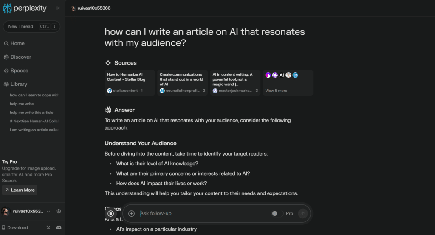Click the Spaces sparkle icon

click(6, 71)
